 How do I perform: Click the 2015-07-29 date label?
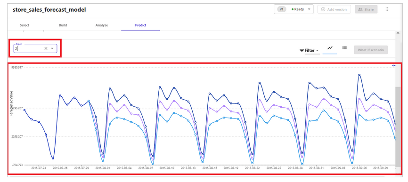(x=82, y=168)
